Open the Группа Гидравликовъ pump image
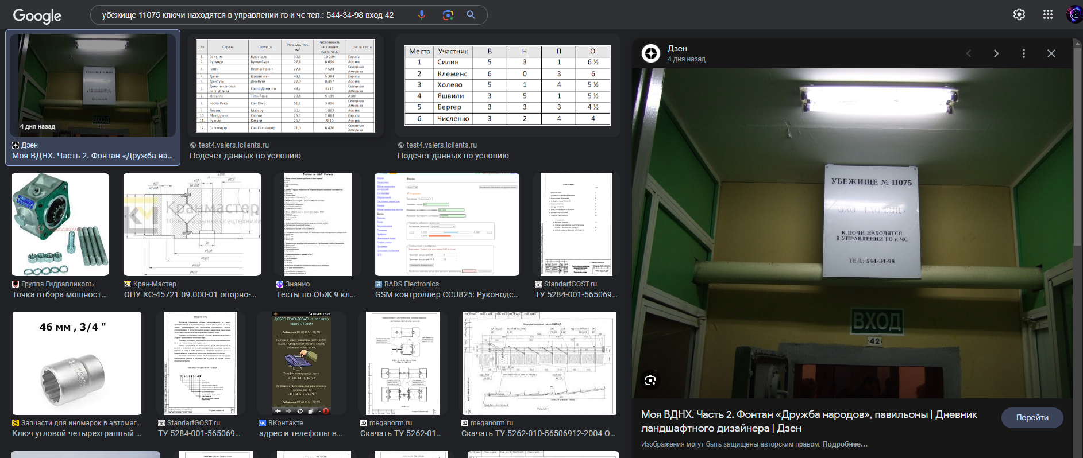The height and width of the screenshot is (458, 1083). (60, 224)
